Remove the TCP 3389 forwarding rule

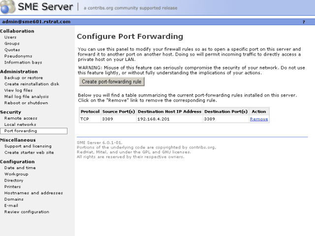[259, 119]
